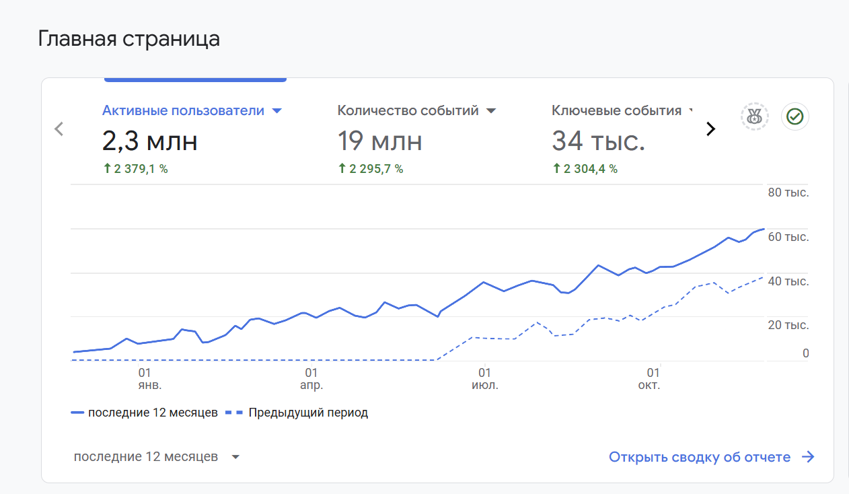Screen dimensions: 849x494
Task: Click the solid line peak near 60 тыс.
Action: tap(763, 230)
